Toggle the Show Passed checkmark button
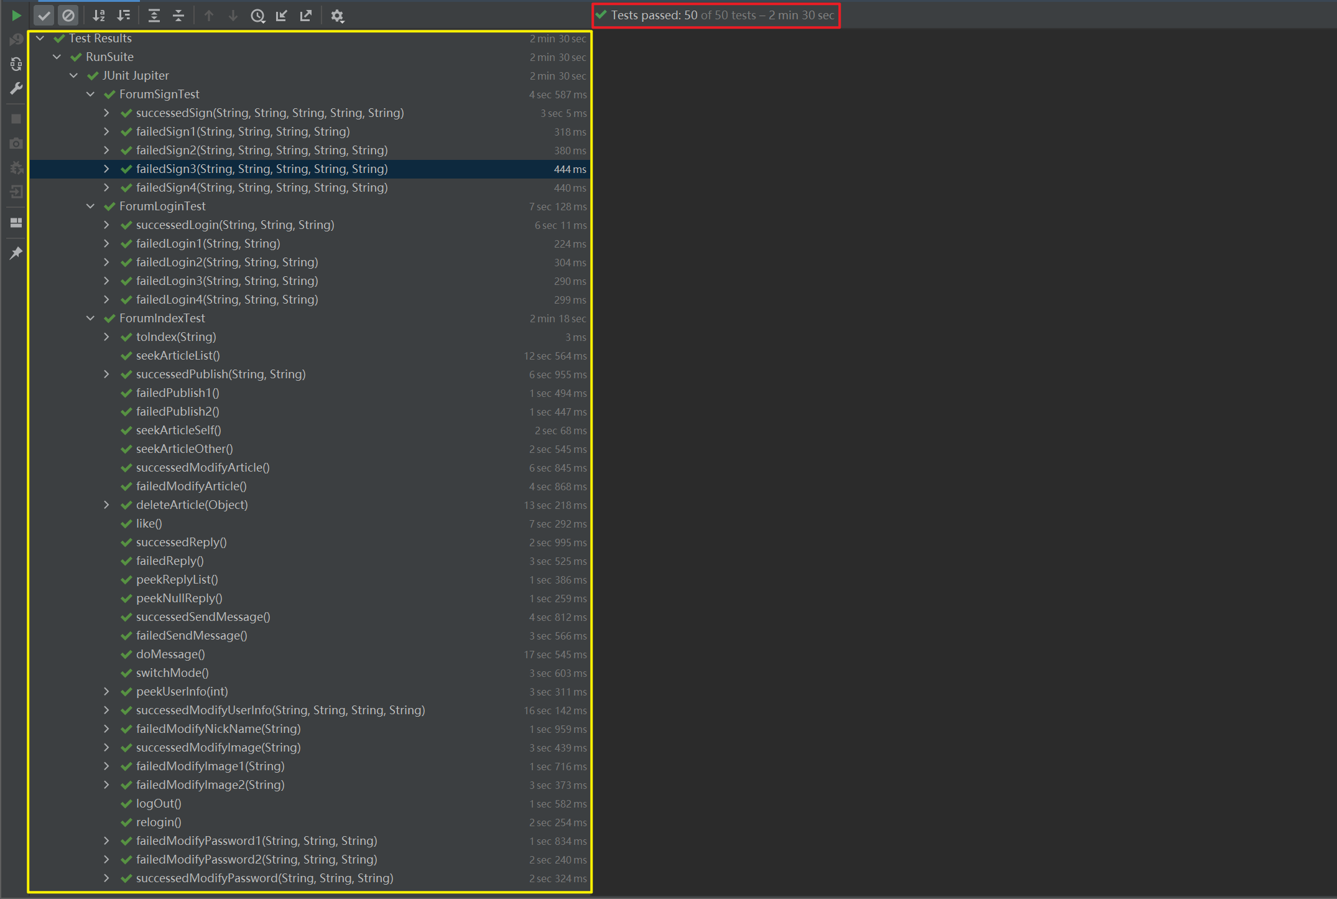 coord(44,16)
